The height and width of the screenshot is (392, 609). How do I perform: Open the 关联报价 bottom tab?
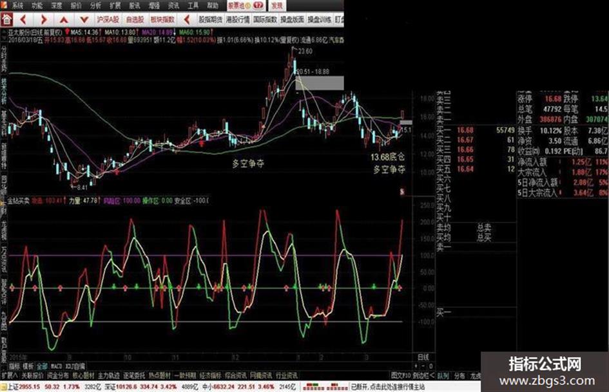tap(32, 376)
